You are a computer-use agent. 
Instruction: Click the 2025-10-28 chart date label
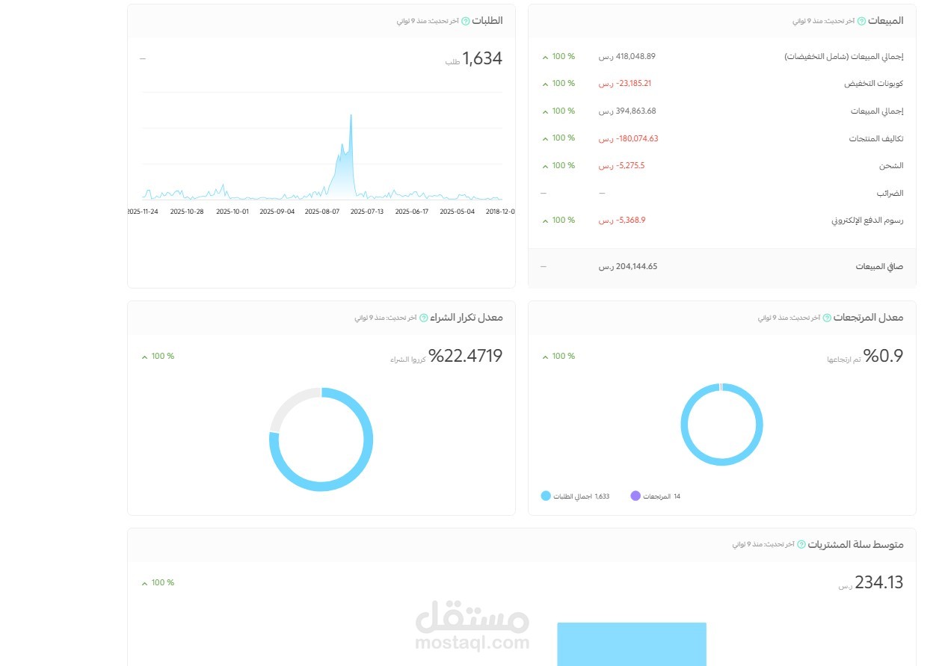click(187, 212)
